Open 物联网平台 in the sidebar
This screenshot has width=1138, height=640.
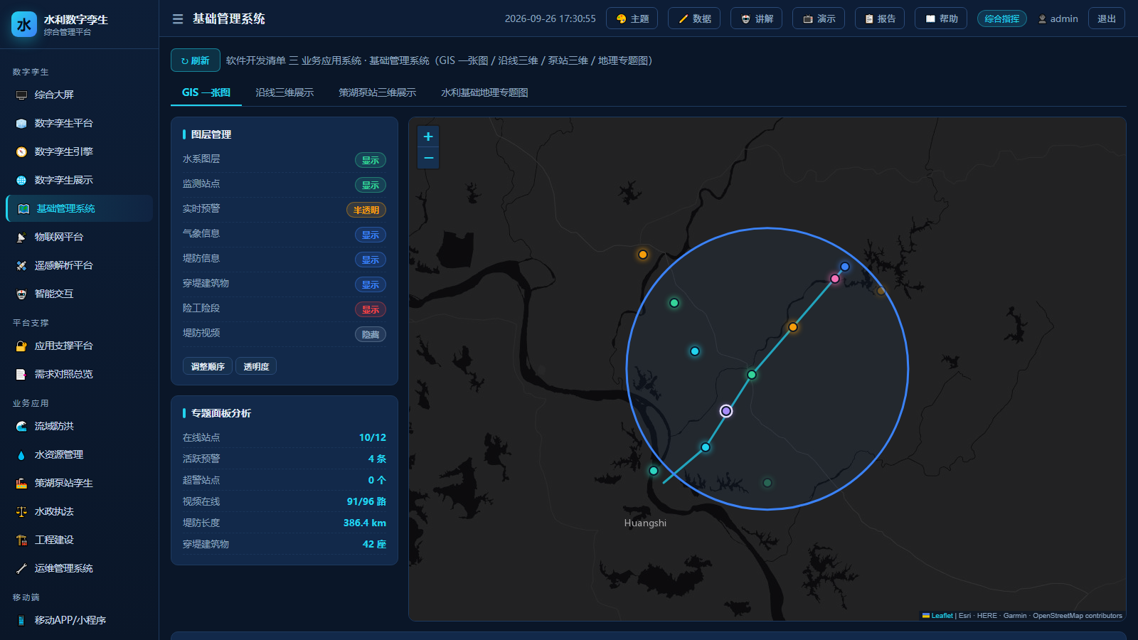coord(79,237)
